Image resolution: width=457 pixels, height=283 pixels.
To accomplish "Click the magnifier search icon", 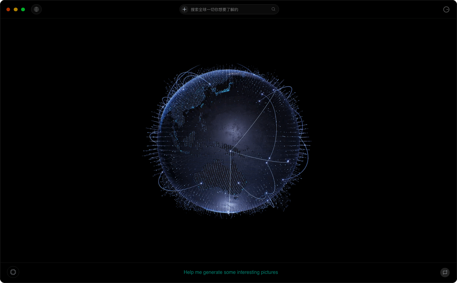I will (x=273, y=9).
